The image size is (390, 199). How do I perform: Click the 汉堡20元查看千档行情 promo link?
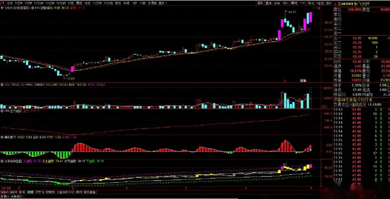coord(353,100)
